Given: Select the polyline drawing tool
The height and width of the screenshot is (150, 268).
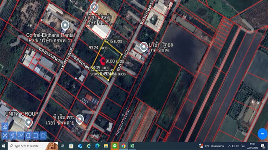Looking at the screenshot, I should 21,135.
